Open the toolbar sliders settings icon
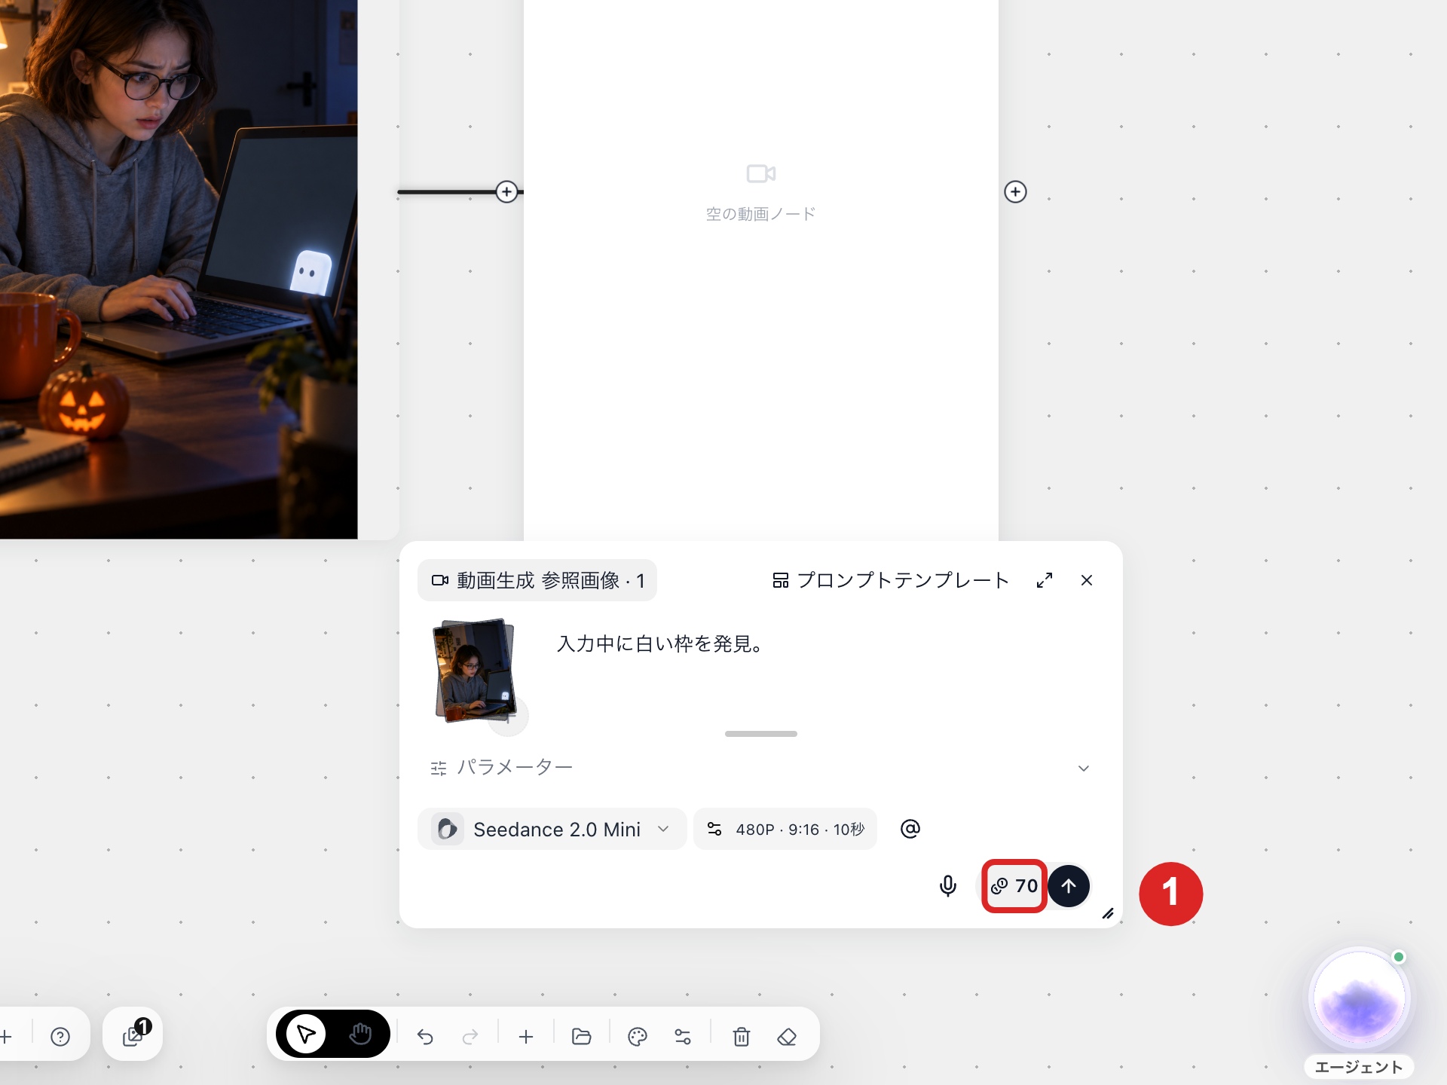The height and width of the screenshot is (1085, 1447). tap(683, 1037)
